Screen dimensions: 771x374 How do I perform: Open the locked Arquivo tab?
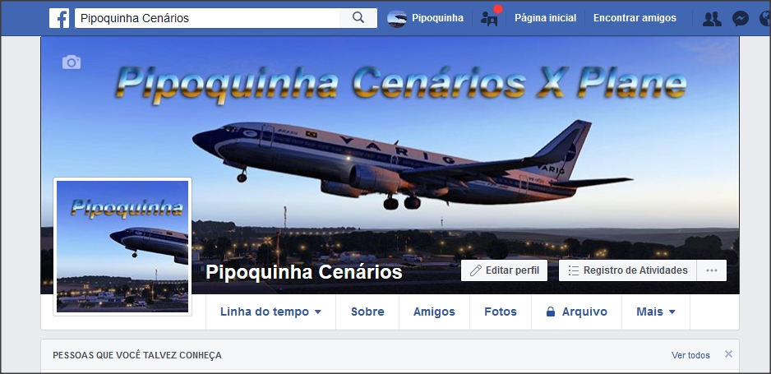[576, 312]
